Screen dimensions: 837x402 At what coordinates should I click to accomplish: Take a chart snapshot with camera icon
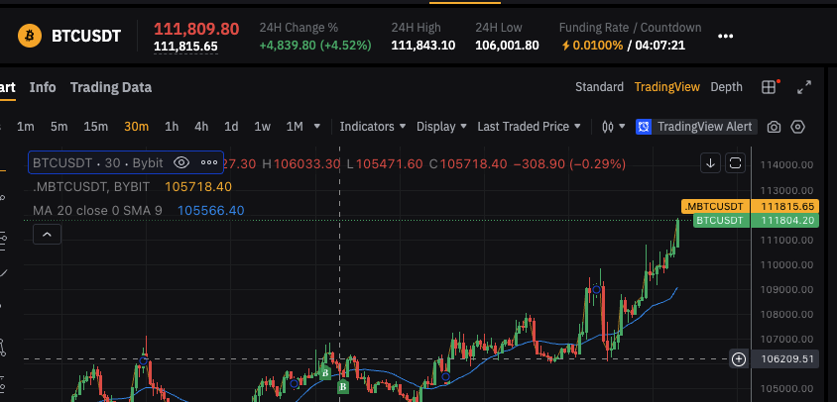tap(774, 127)
